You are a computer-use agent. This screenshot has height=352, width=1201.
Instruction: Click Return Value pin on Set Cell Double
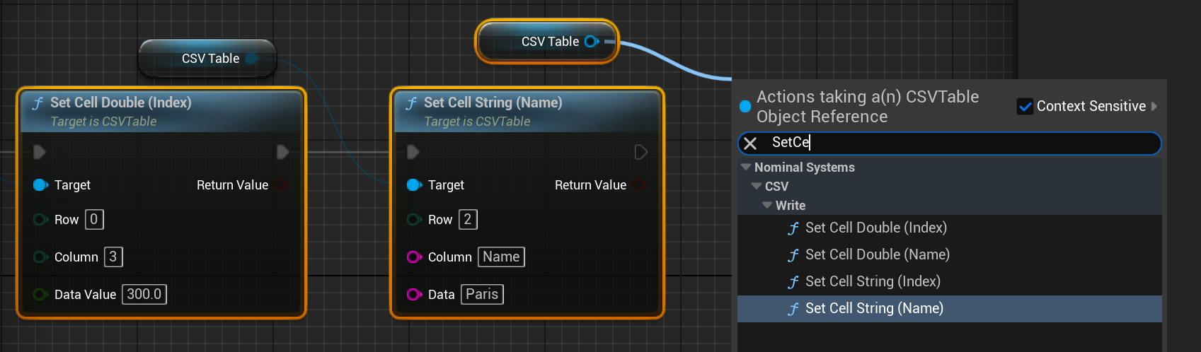281,185
